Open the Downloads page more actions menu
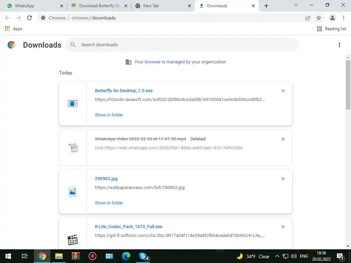Viewport: 351px width, 263px height. [339, 45]
